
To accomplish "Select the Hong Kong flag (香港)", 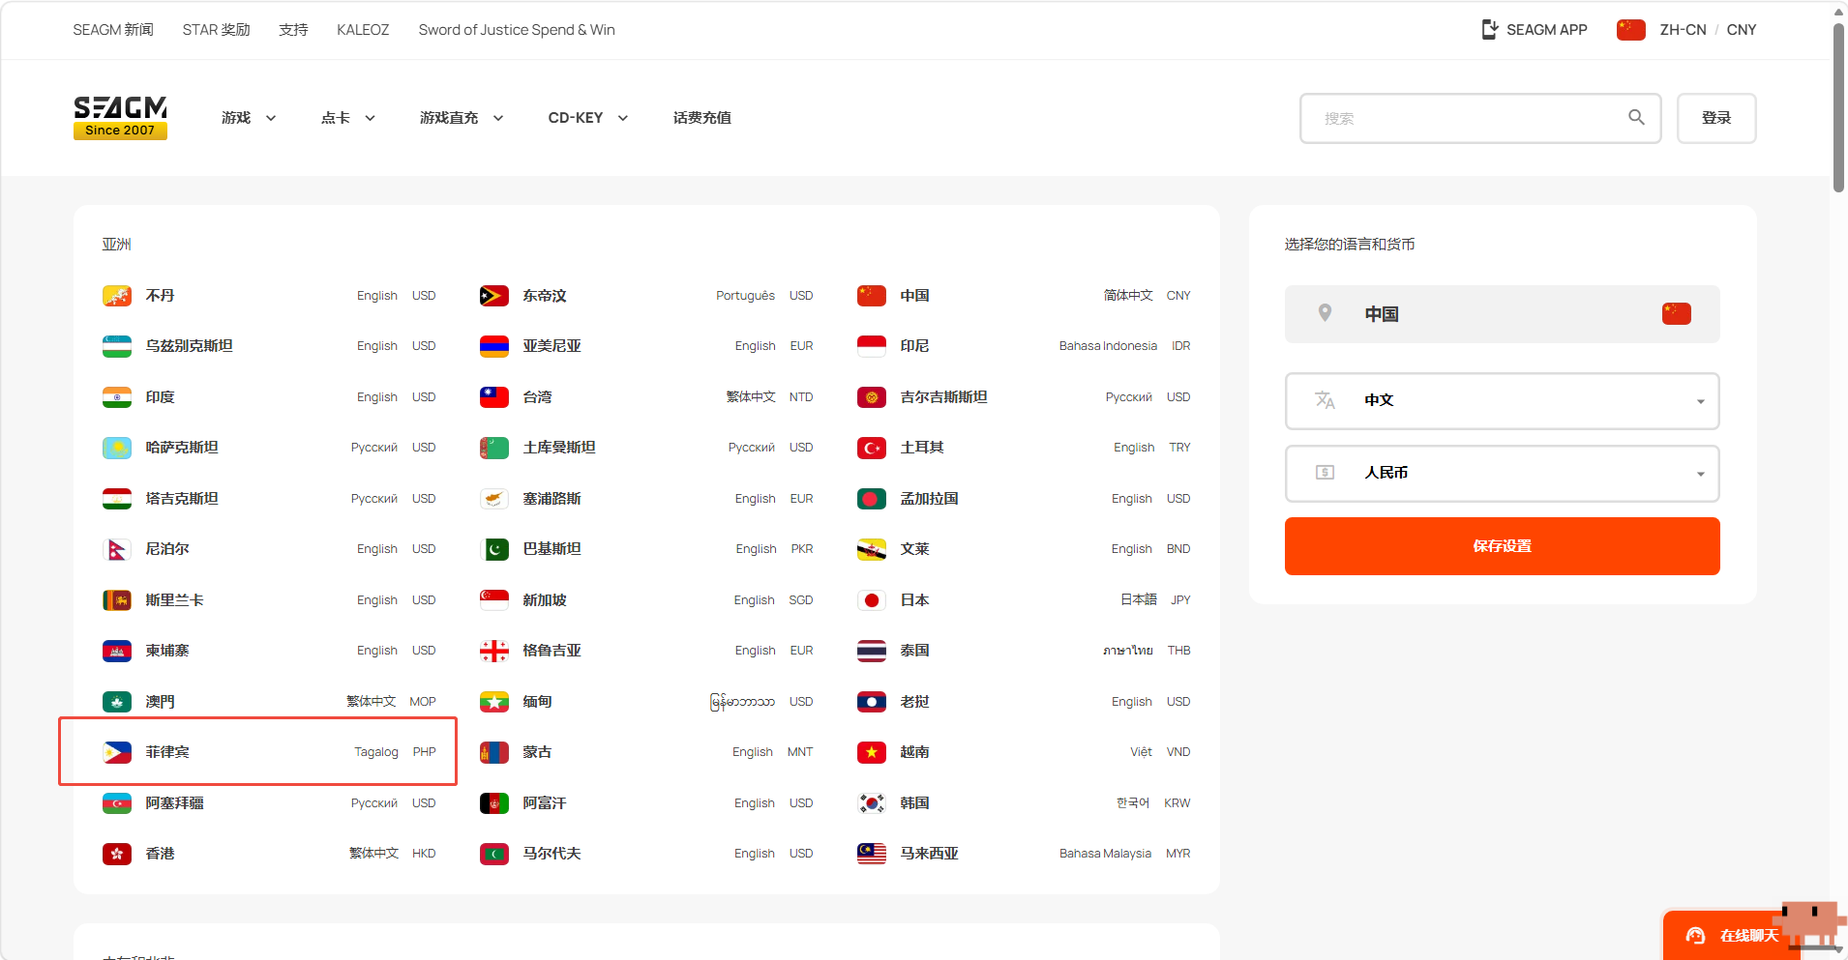I will pos(117,854).
